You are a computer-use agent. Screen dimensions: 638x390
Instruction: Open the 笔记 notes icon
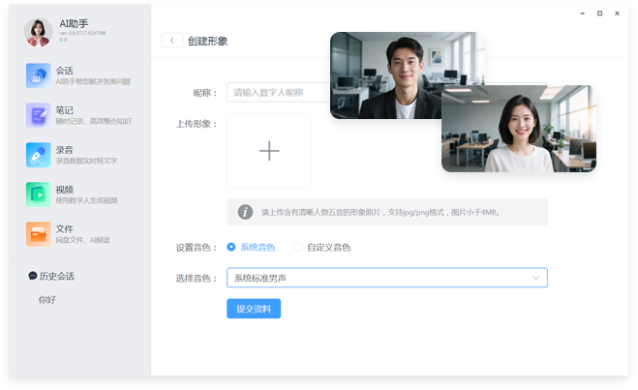pyautogui.click(x=39, y=115)
